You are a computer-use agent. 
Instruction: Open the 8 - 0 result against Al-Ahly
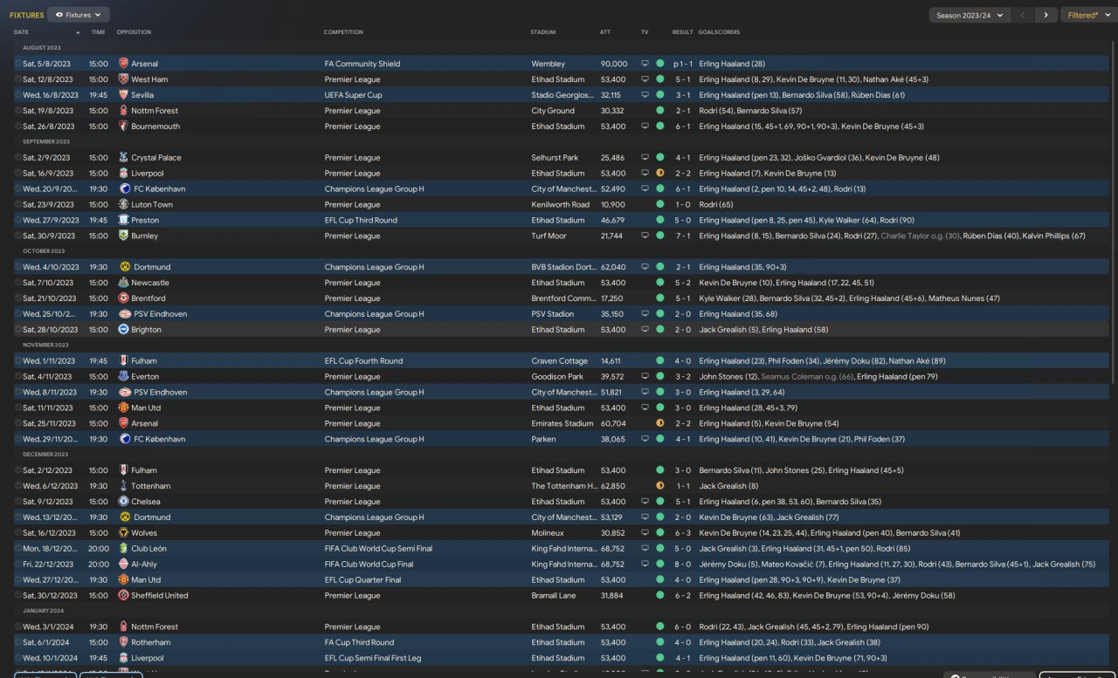(683, 565)
